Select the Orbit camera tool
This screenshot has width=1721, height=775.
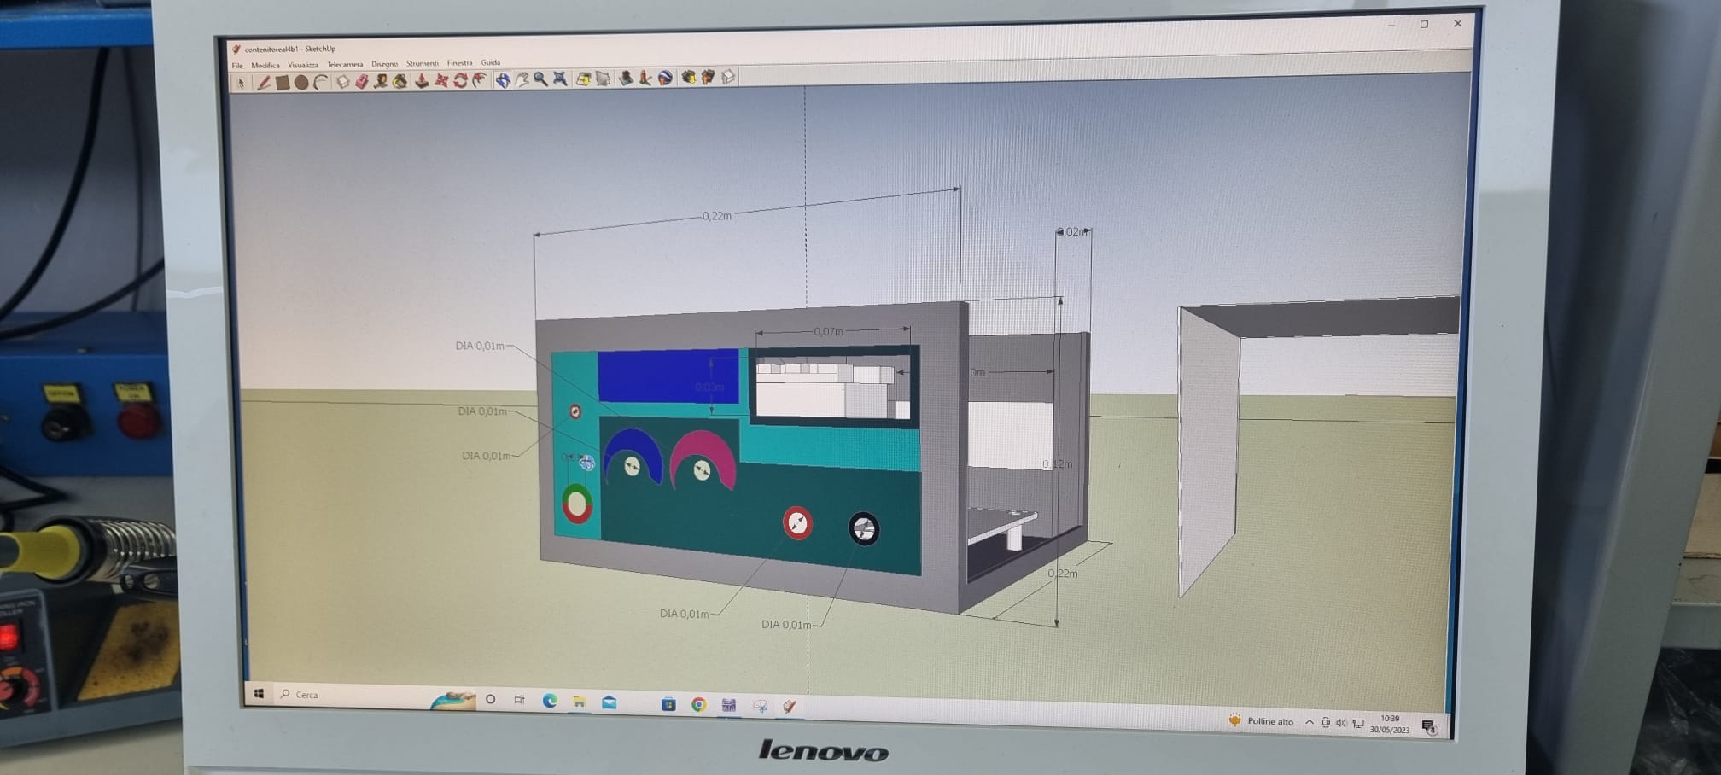point(503,80)
